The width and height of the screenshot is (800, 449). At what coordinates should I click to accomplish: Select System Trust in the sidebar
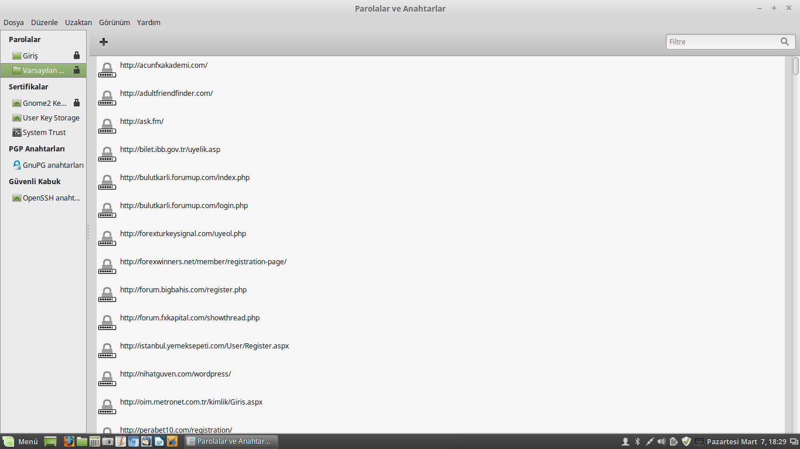tap(43, 132)
